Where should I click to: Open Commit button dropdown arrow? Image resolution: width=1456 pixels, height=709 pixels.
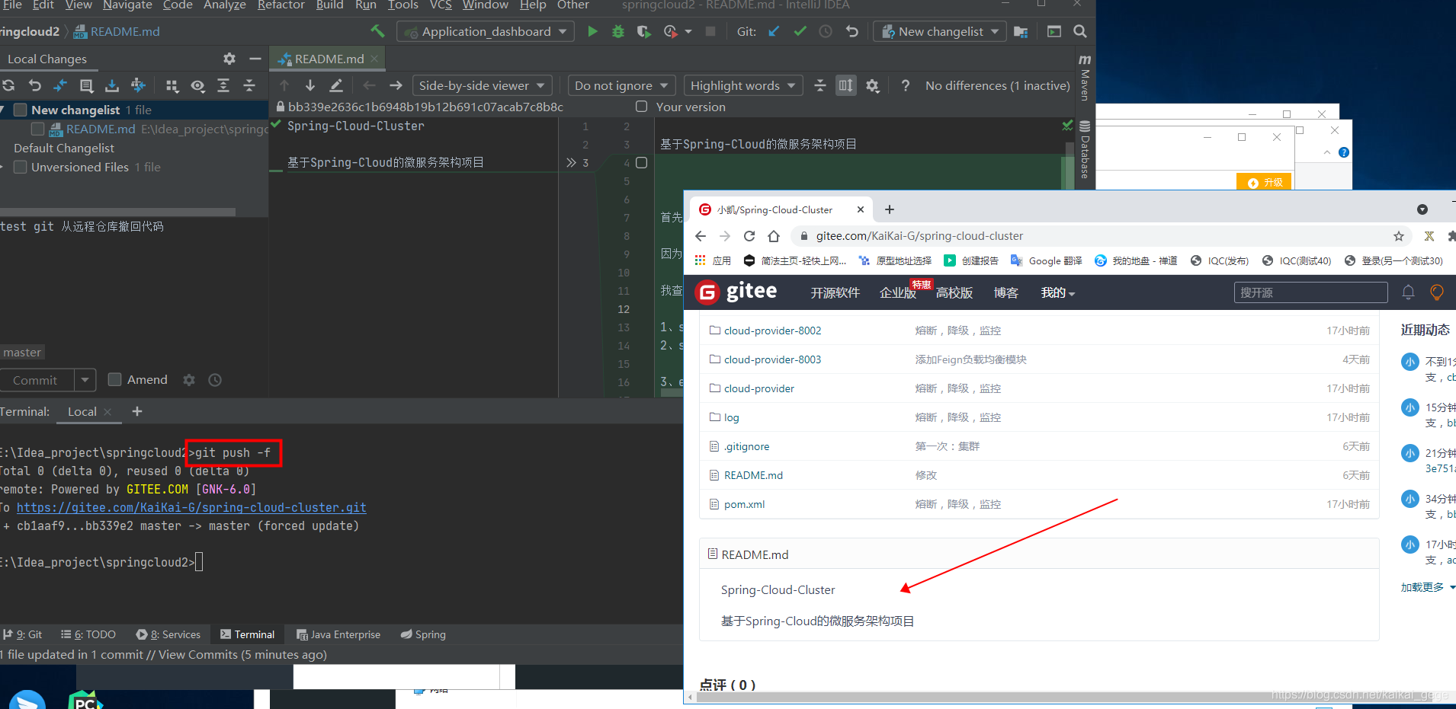(x=85, y=379)
